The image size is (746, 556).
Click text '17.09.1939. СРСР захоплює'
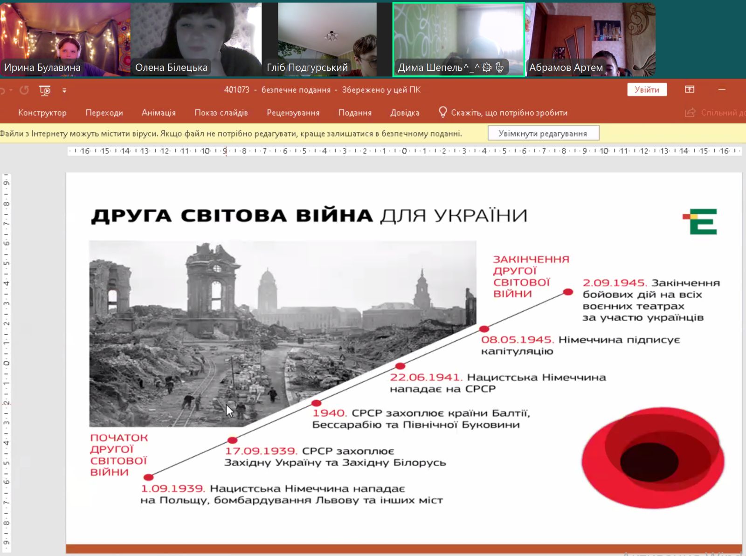(x=310, y=451)
